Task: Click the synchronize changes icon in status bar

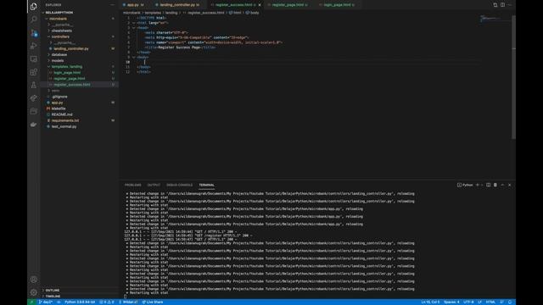Action: (59, 302)
